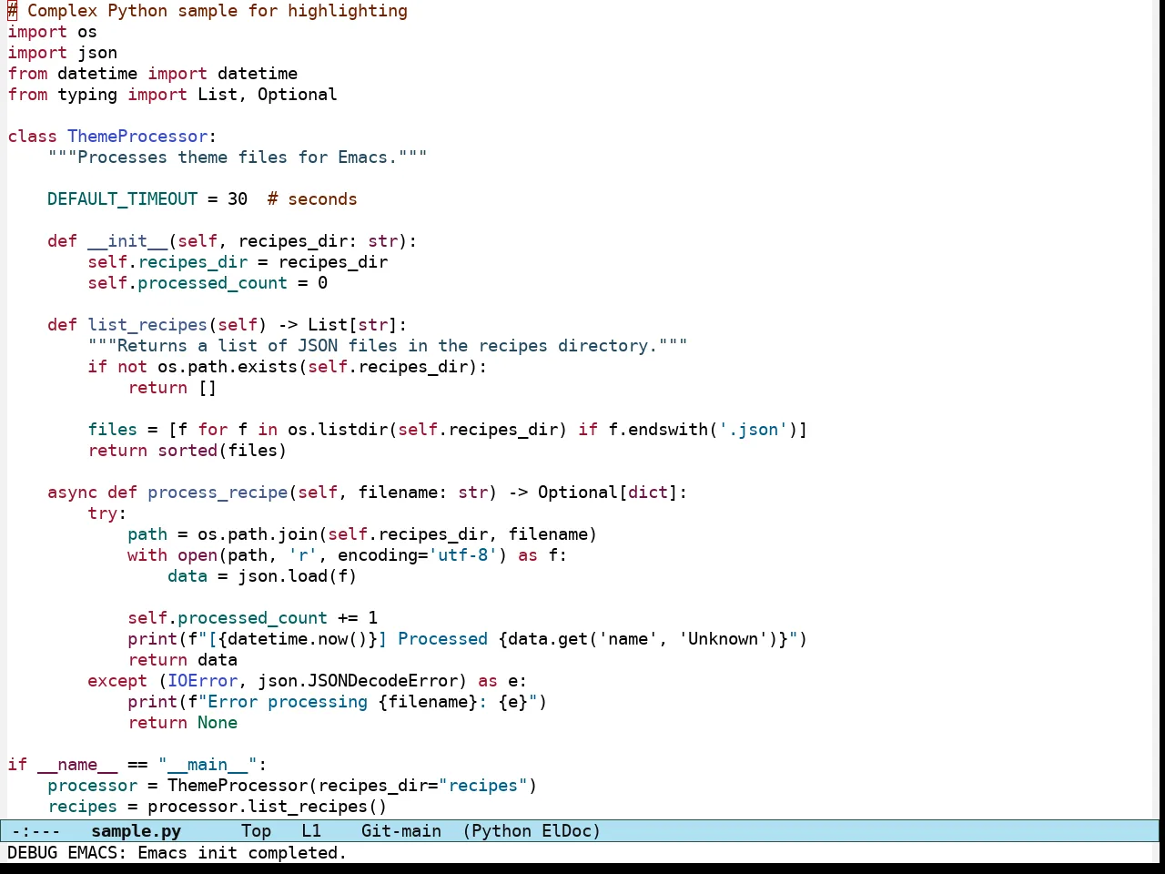Click the 'utf-8' encoding string
This screenshot has height=874, width=1165.
point(463,555)
